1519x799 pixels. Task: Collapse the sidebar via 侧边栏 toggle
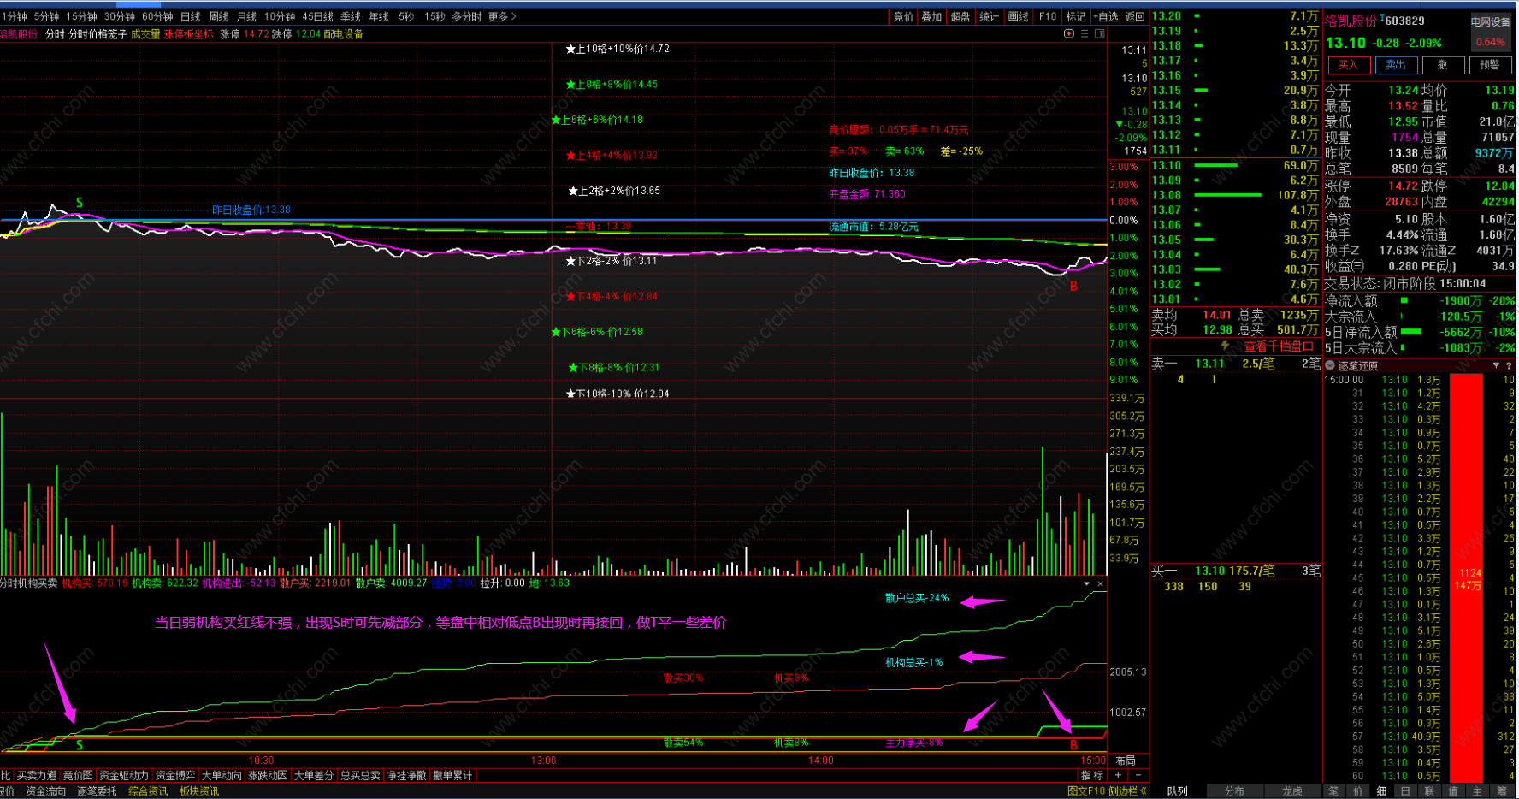(1127, 791)
